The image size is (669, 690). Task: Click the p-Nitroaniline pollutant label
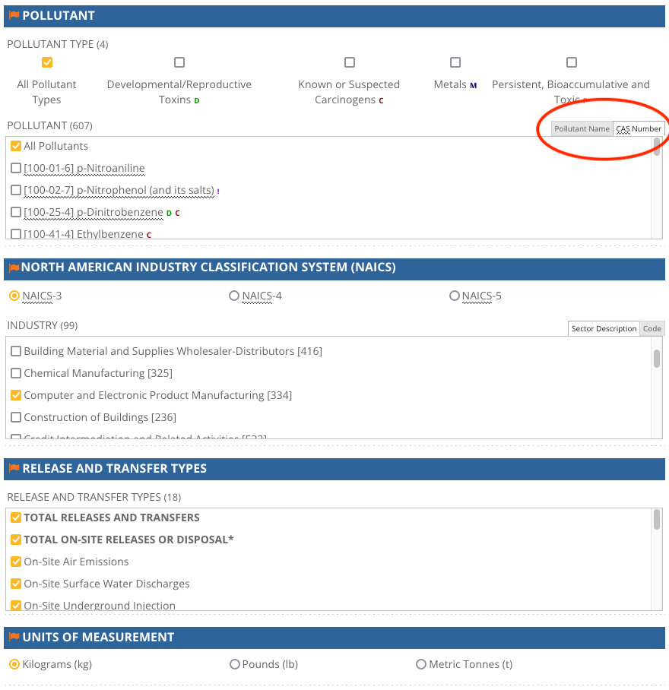click(x=84, y=169)
